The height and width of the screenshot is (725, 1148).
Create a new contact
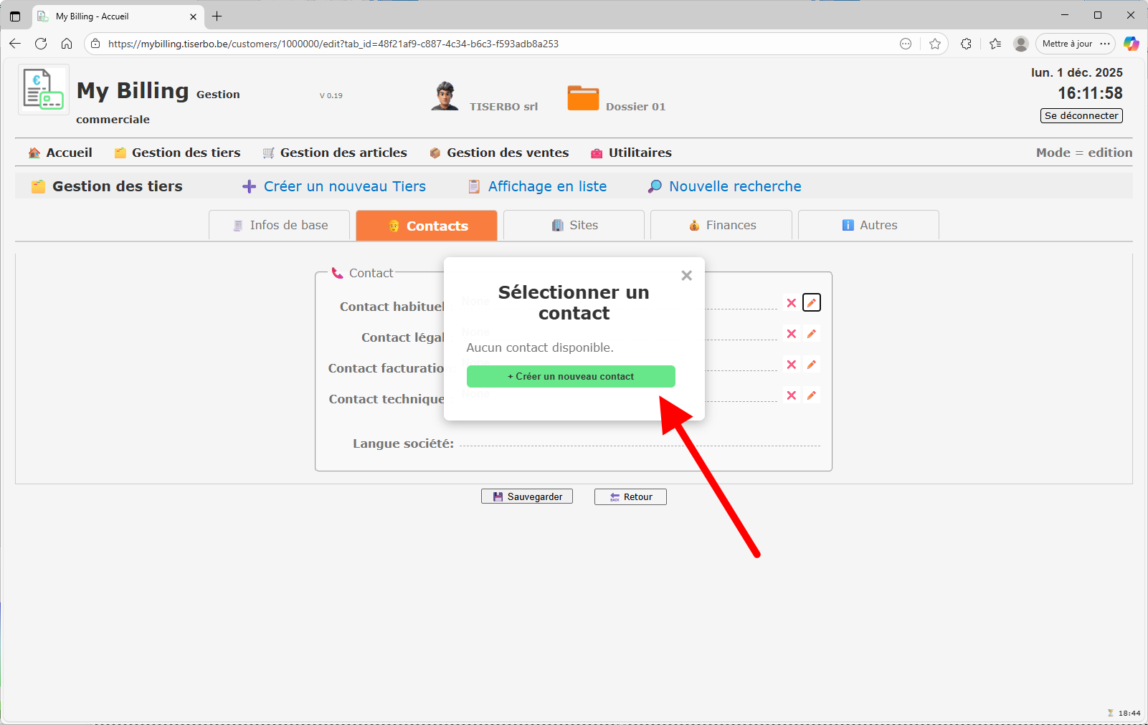pyautogui.click(x=570, y=376)
